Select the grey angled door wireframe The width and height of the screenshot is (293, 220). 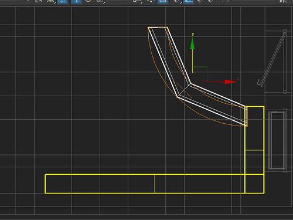pyautogui.click(x=272, y=58)
